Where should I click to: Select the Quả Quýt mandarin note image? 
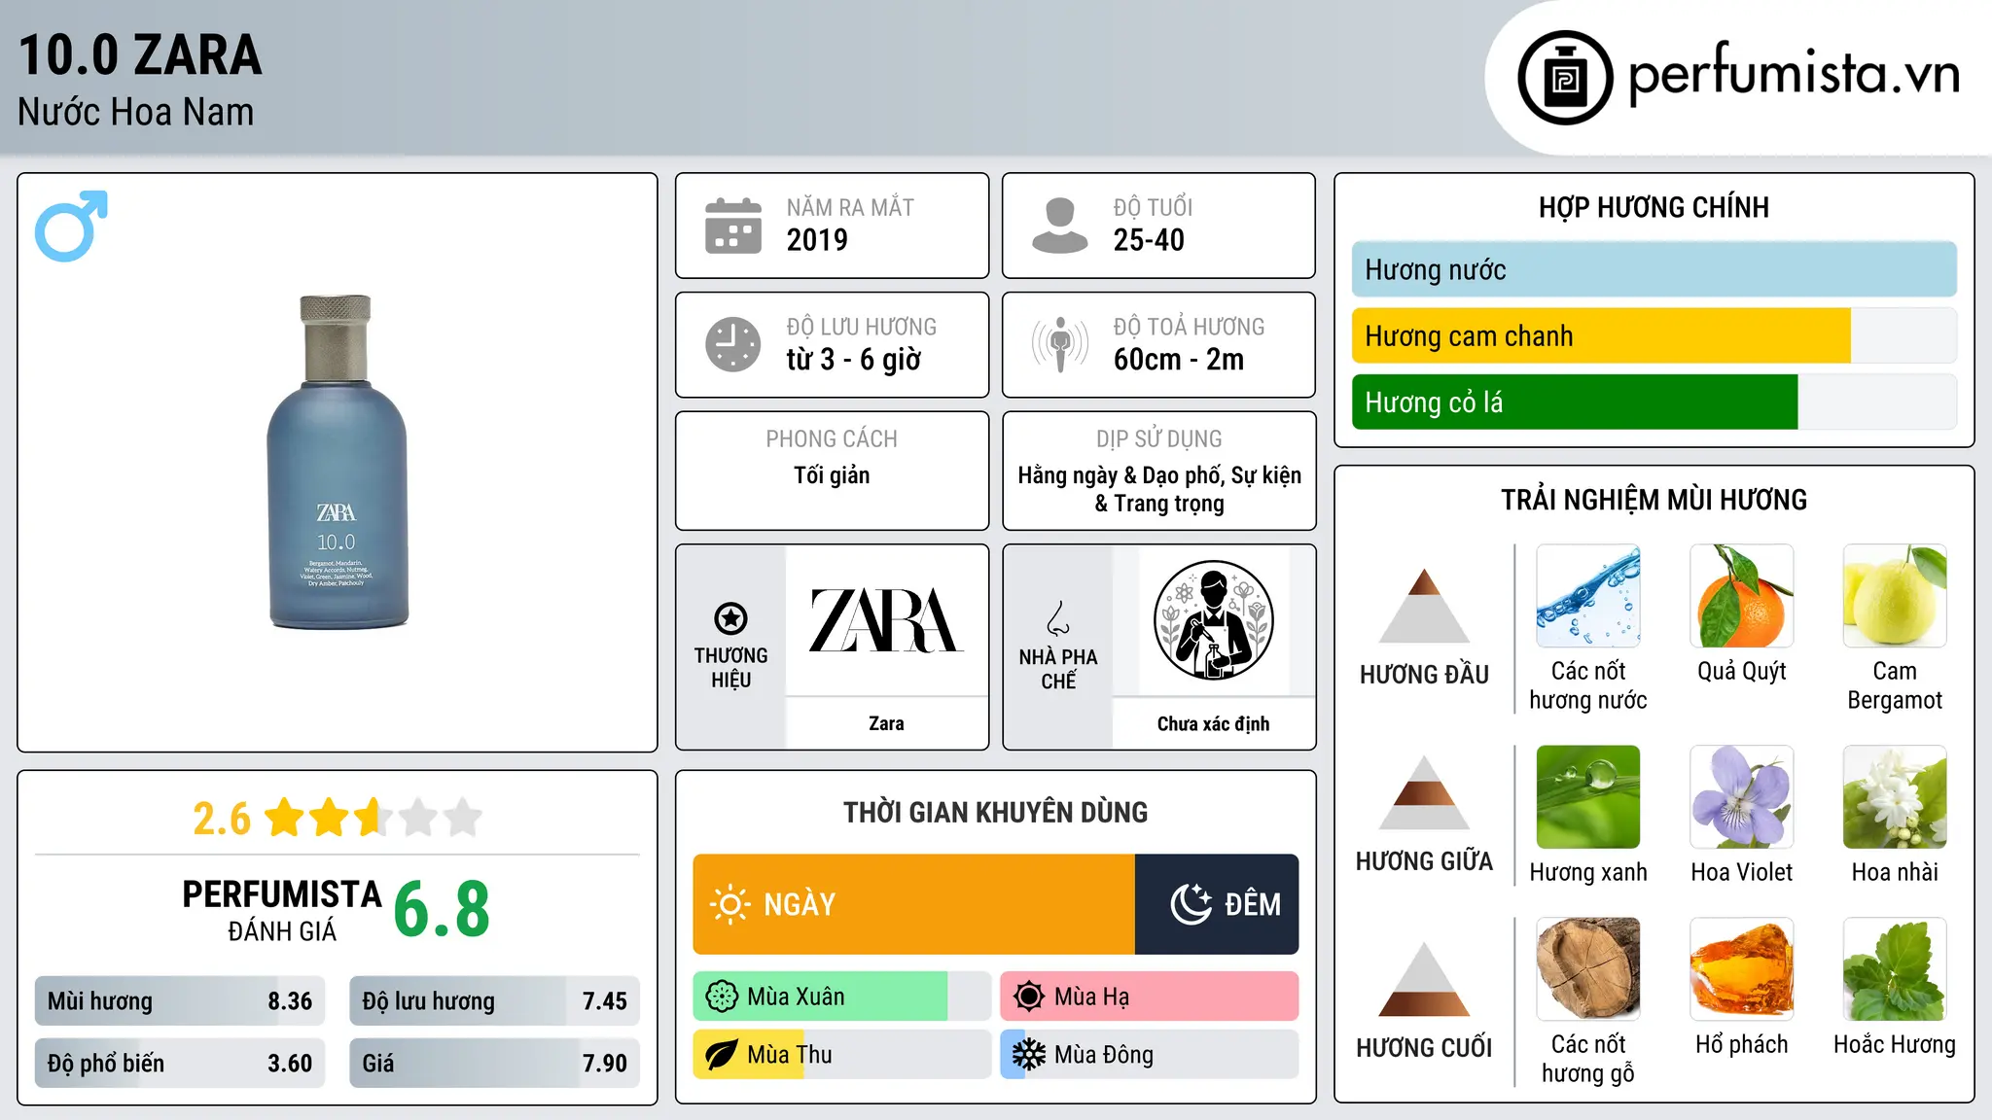1742,596
